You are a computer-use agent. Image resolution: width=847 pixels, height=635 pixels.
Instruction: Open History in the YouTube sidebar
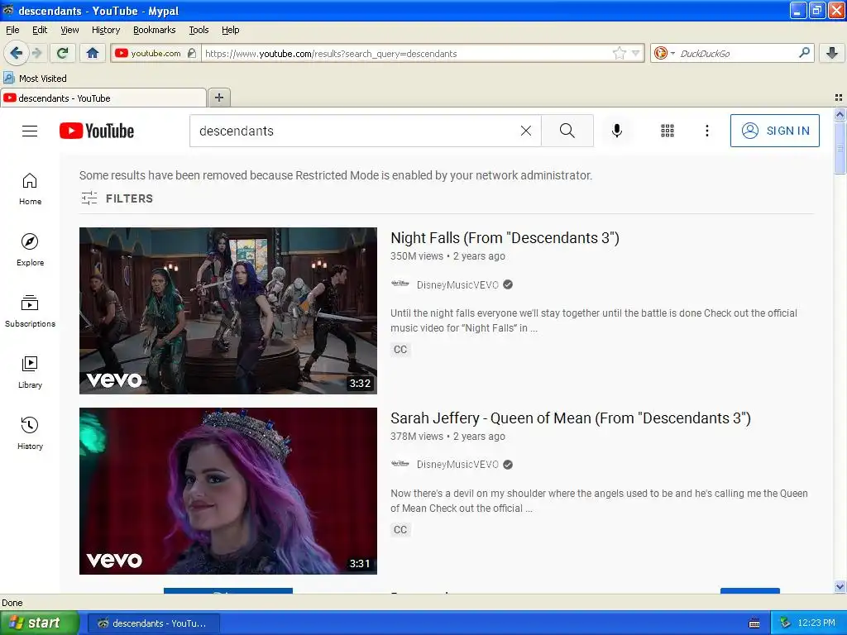(x=30, y=433)
